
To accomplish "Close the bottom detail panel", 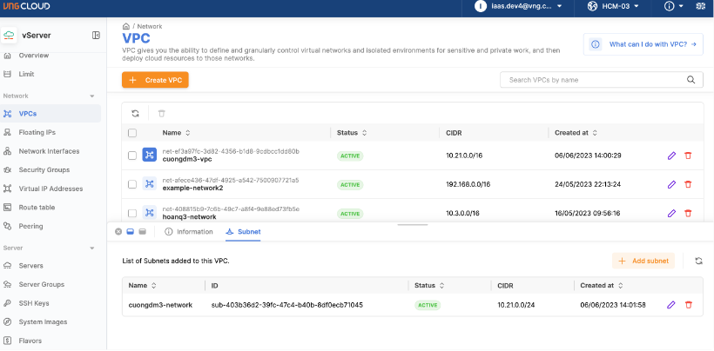I will click(118, 232).
